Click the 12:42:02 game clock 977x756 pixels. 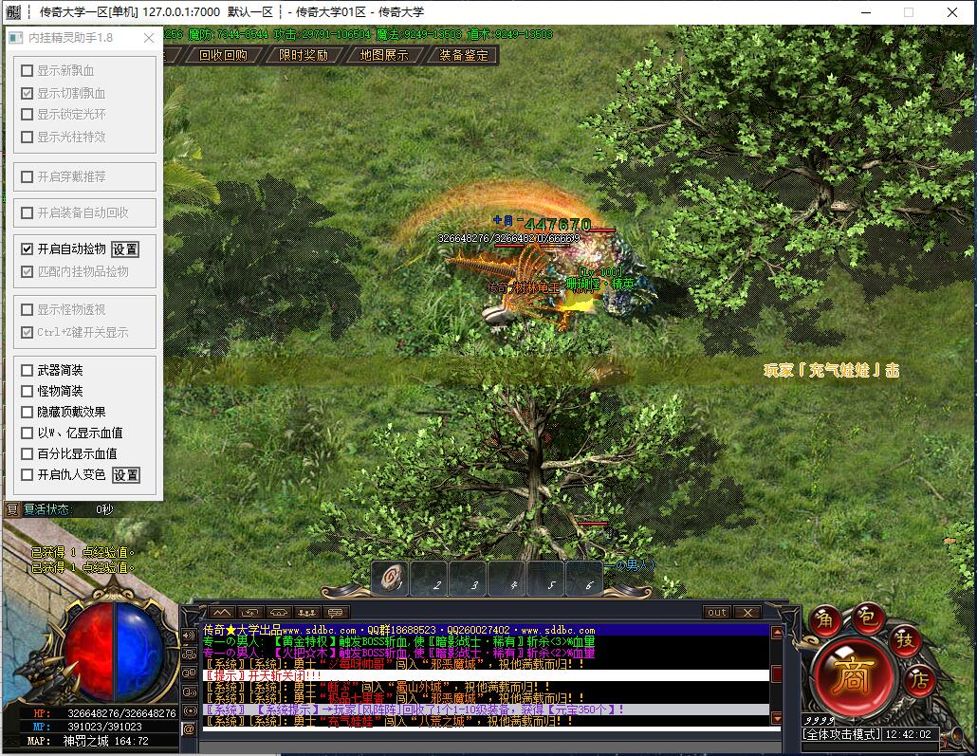coord(909,734)
